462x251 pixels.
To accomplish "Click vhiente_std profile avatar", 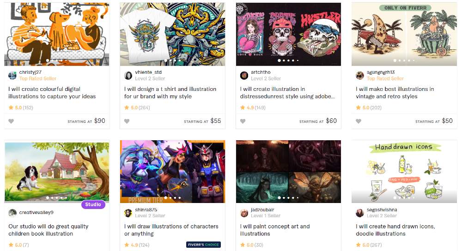I will (x=128, y=75).
